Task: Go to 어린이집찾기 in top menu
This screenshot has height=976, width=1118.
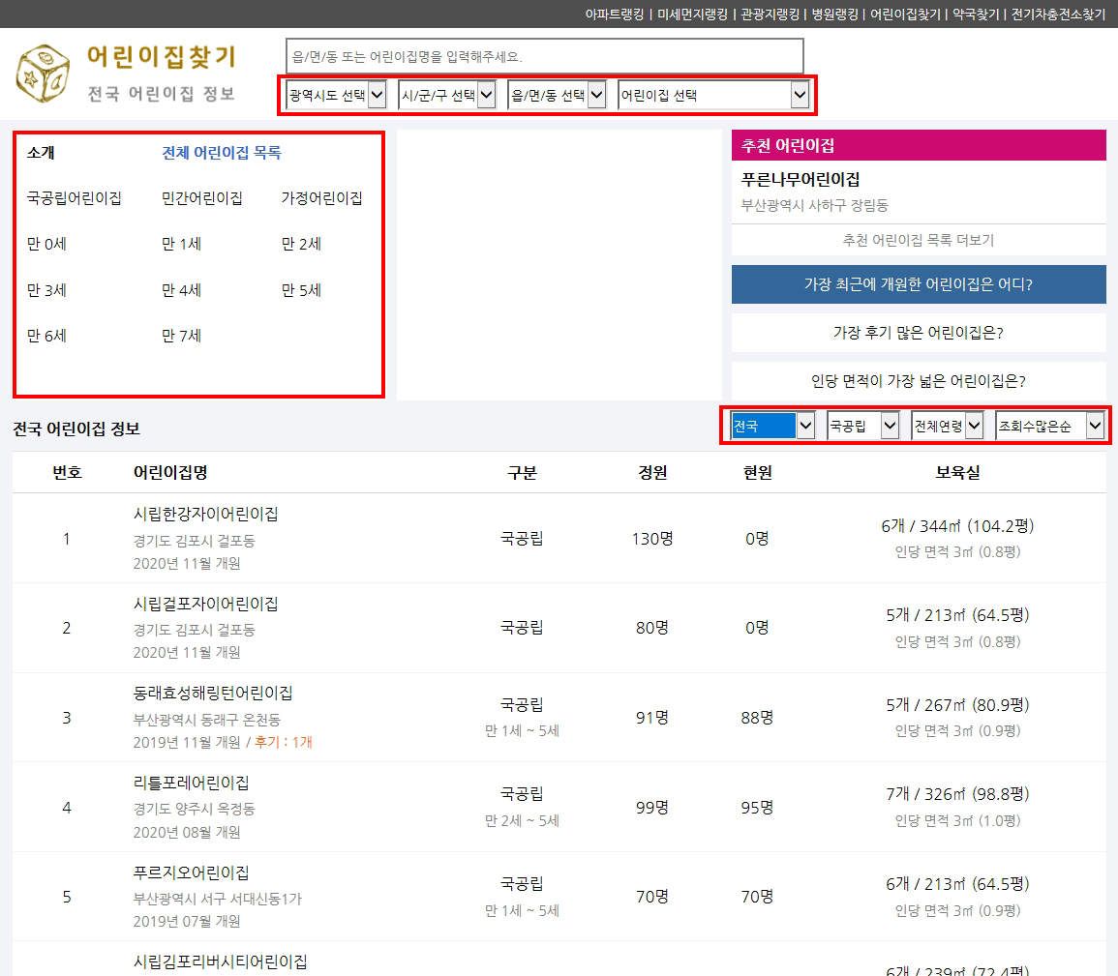Action: [x=905, y=15]
